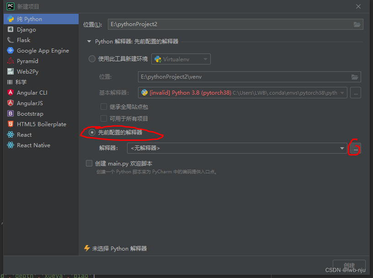Click the React Native atom icon
The width and height of the screenshot is (373, 278).
coord(11,145)
